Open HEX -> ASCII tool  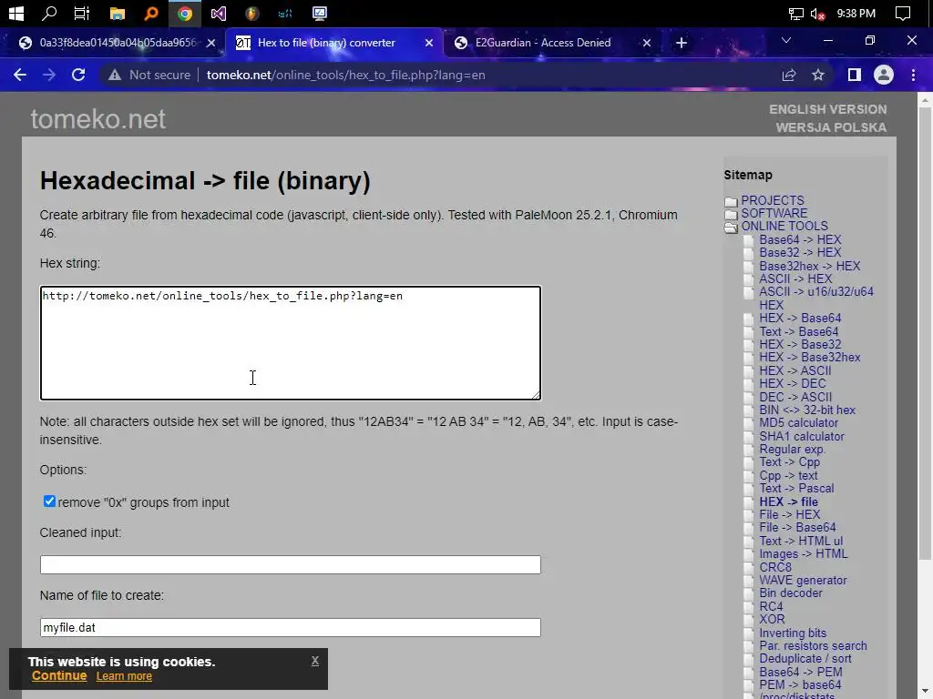(x=795, y=371)
